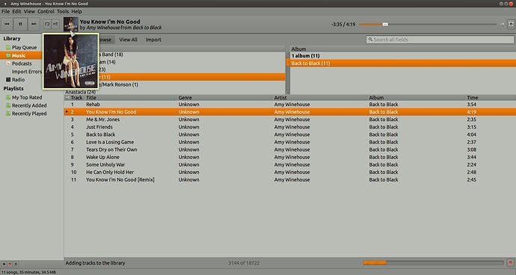This screenshot has width=516, height=275.
Task: Click the Radio icon in sidebar
Action: [8, 80]
